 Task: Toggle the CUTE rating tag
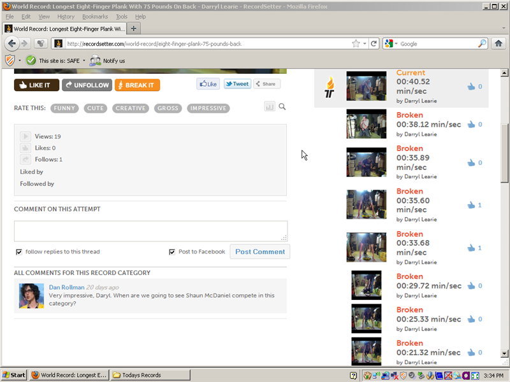coord(95,108)
